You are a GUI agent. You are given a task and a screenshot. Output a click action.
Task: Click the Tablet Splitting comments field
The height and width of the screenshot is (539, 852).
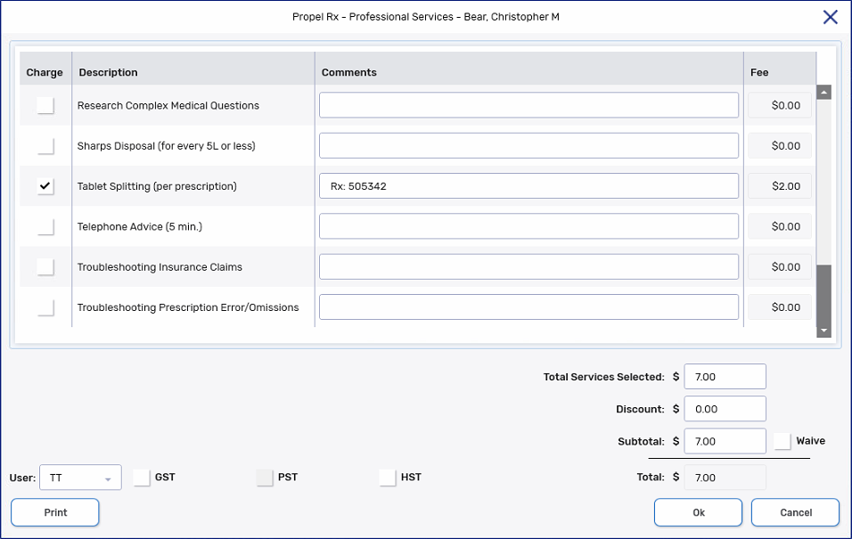(528, 185)
